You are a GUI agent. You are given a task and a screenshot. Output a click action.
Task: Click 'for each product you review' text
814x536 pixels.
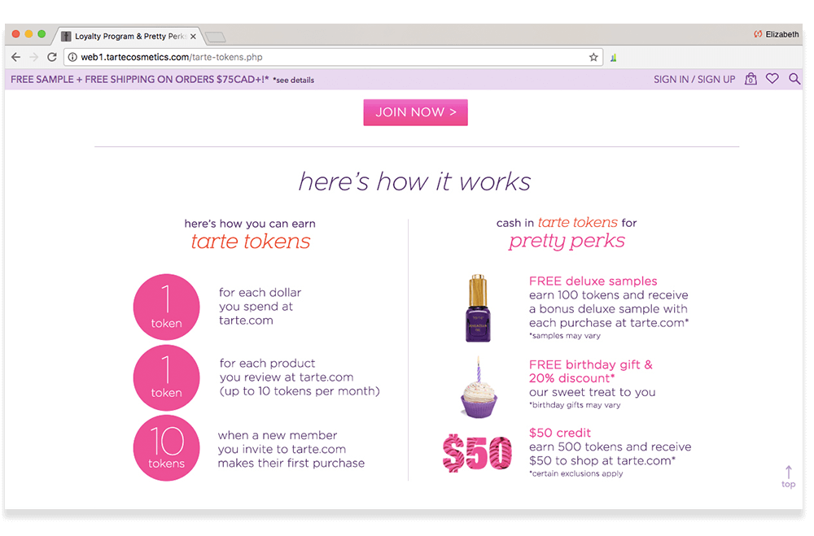[300, 377]
